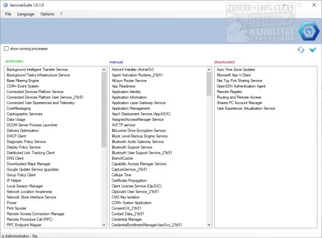Select COM+ Event System
The width and height of the screenshot is (322, 238).
(x=23, y=86)
